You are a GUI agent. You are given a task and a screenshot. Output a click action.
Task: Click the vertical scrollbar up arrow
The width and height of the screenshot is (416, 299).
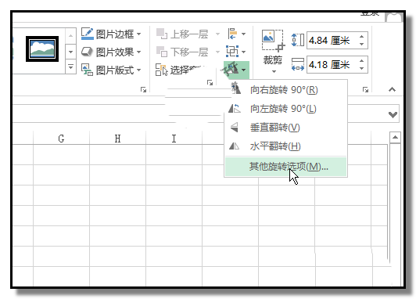395,137
